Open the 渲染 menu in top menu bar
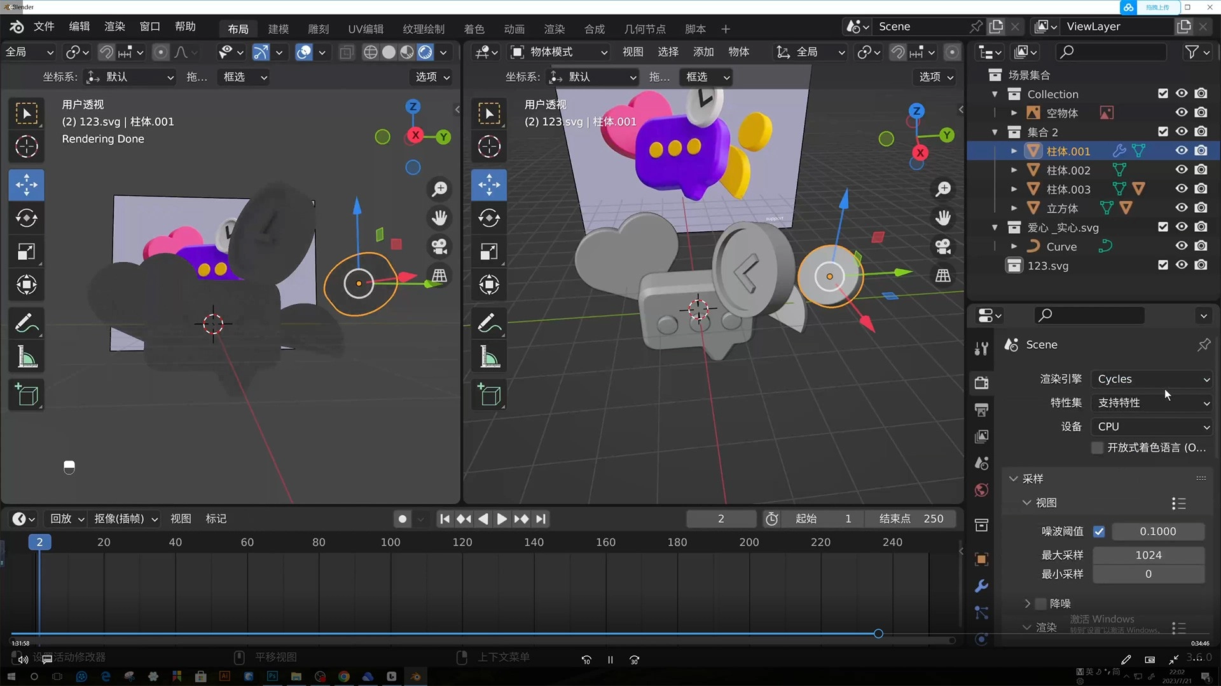The width and height of the screenshot is (1221, 686). coord(114,26)
